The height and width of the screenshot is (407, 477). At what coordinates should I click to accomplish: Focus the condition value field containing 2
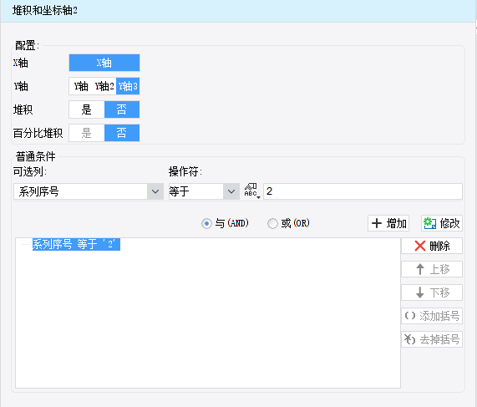[363, 191]
